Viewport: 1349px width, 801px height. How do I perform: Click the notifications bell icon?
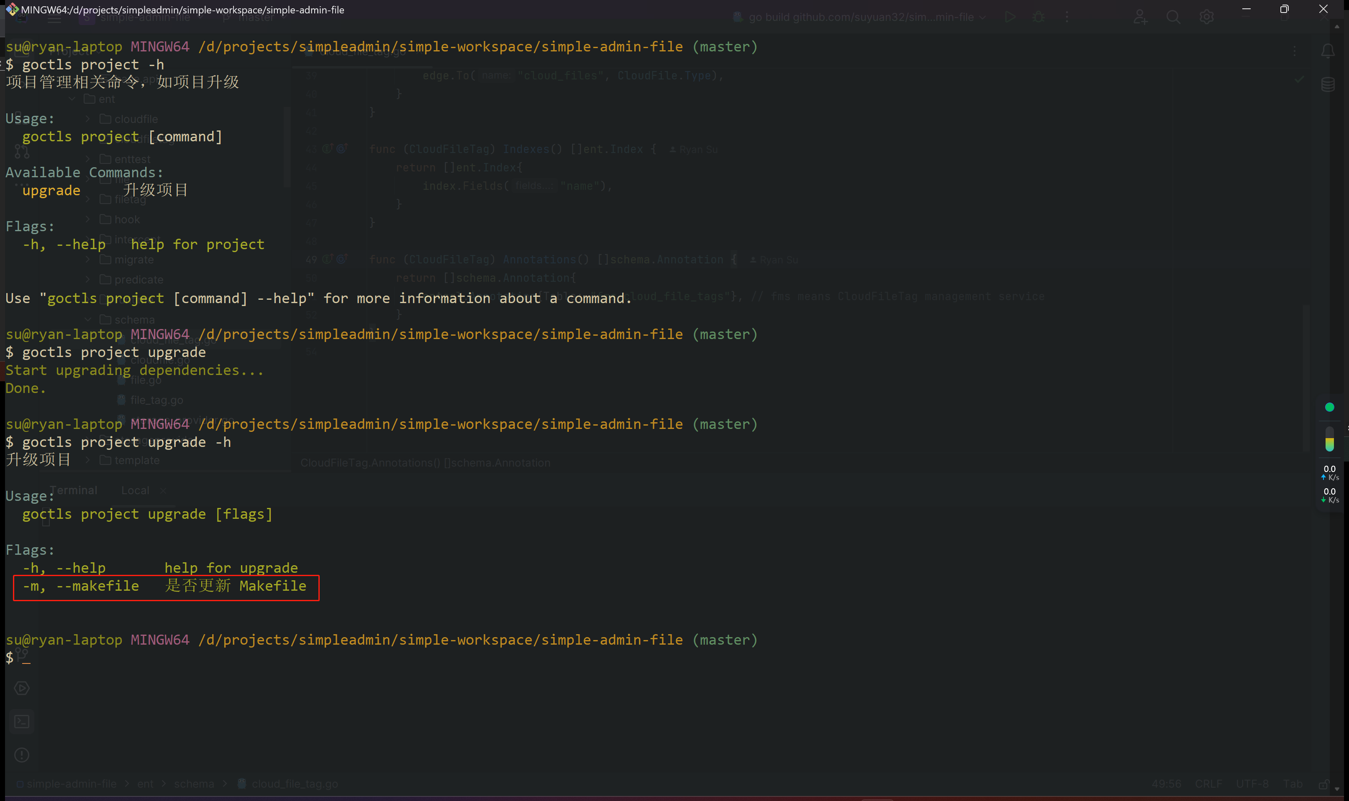[x=1327, y=51]
